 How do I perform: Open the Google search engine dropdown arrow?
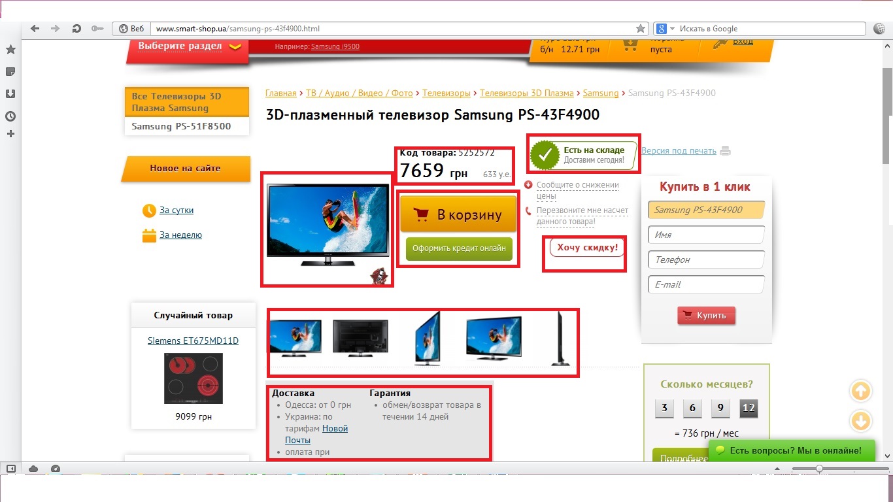(672, 29)
